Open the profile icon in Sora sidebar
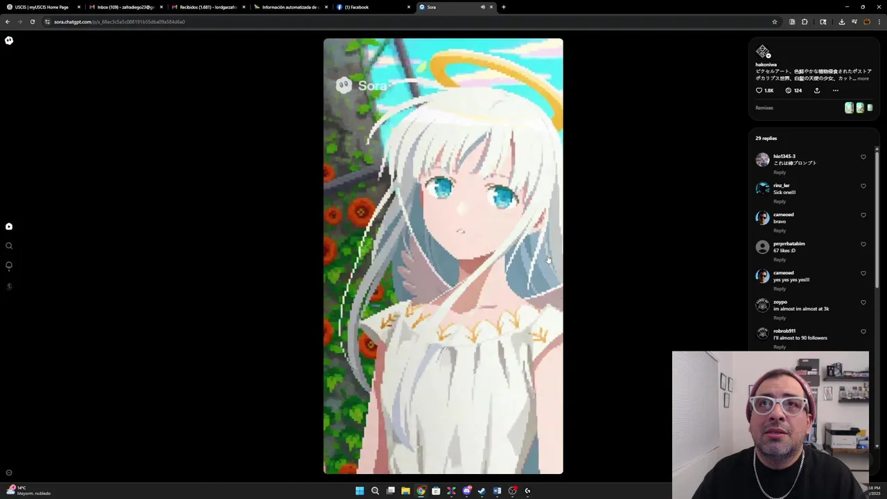The image size is (887, 499). point(9,286)
